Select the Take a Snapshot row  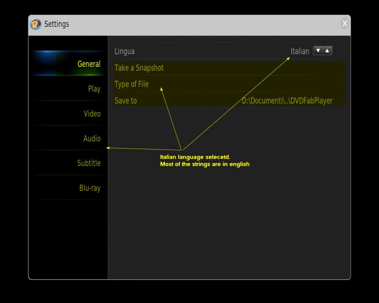(x=229, y=68)
